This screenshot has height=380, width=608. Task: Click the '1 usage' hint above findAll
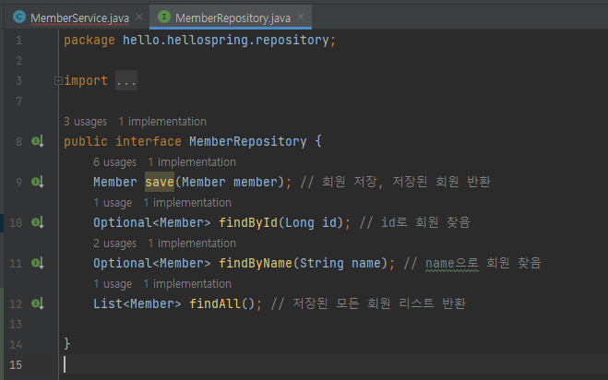tap(113, 284)
